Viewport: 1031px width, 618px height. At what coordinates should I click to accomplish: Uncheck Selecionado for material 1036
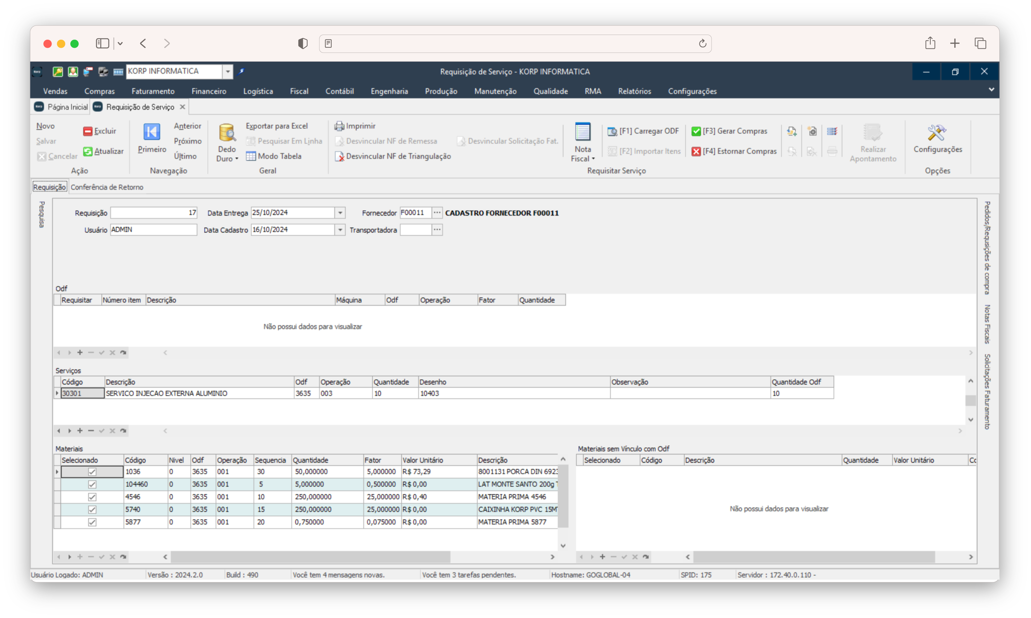[x=92, y=472]
